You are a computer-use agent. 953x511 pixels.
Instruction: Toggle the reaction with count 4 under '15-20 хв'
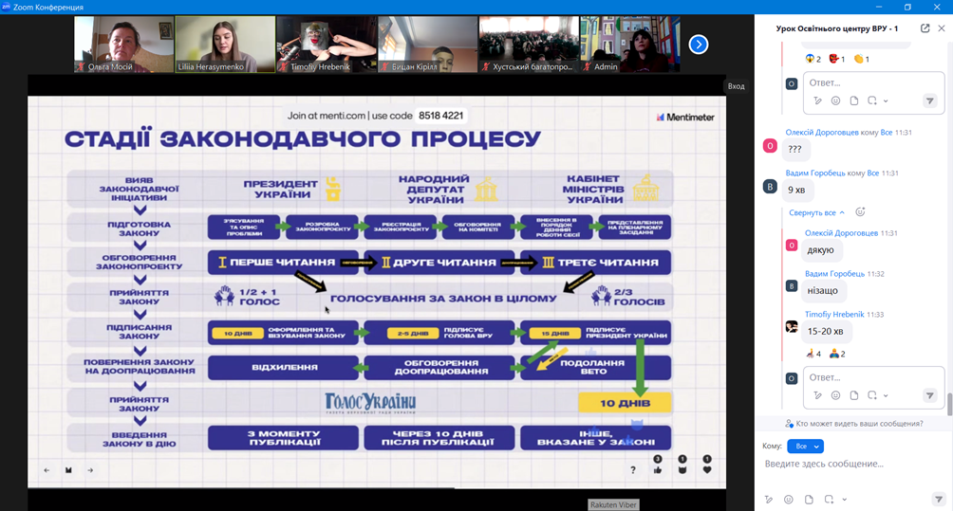point(813,354)
